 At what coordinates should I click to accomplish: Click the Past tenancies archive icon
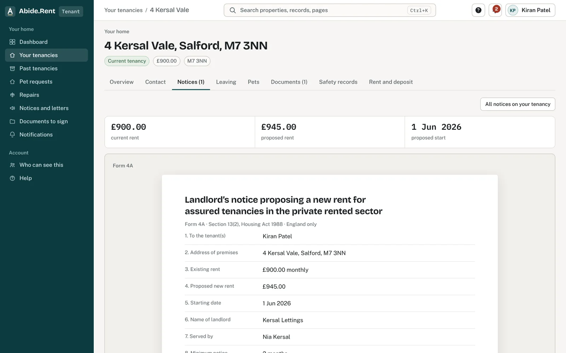12,68
